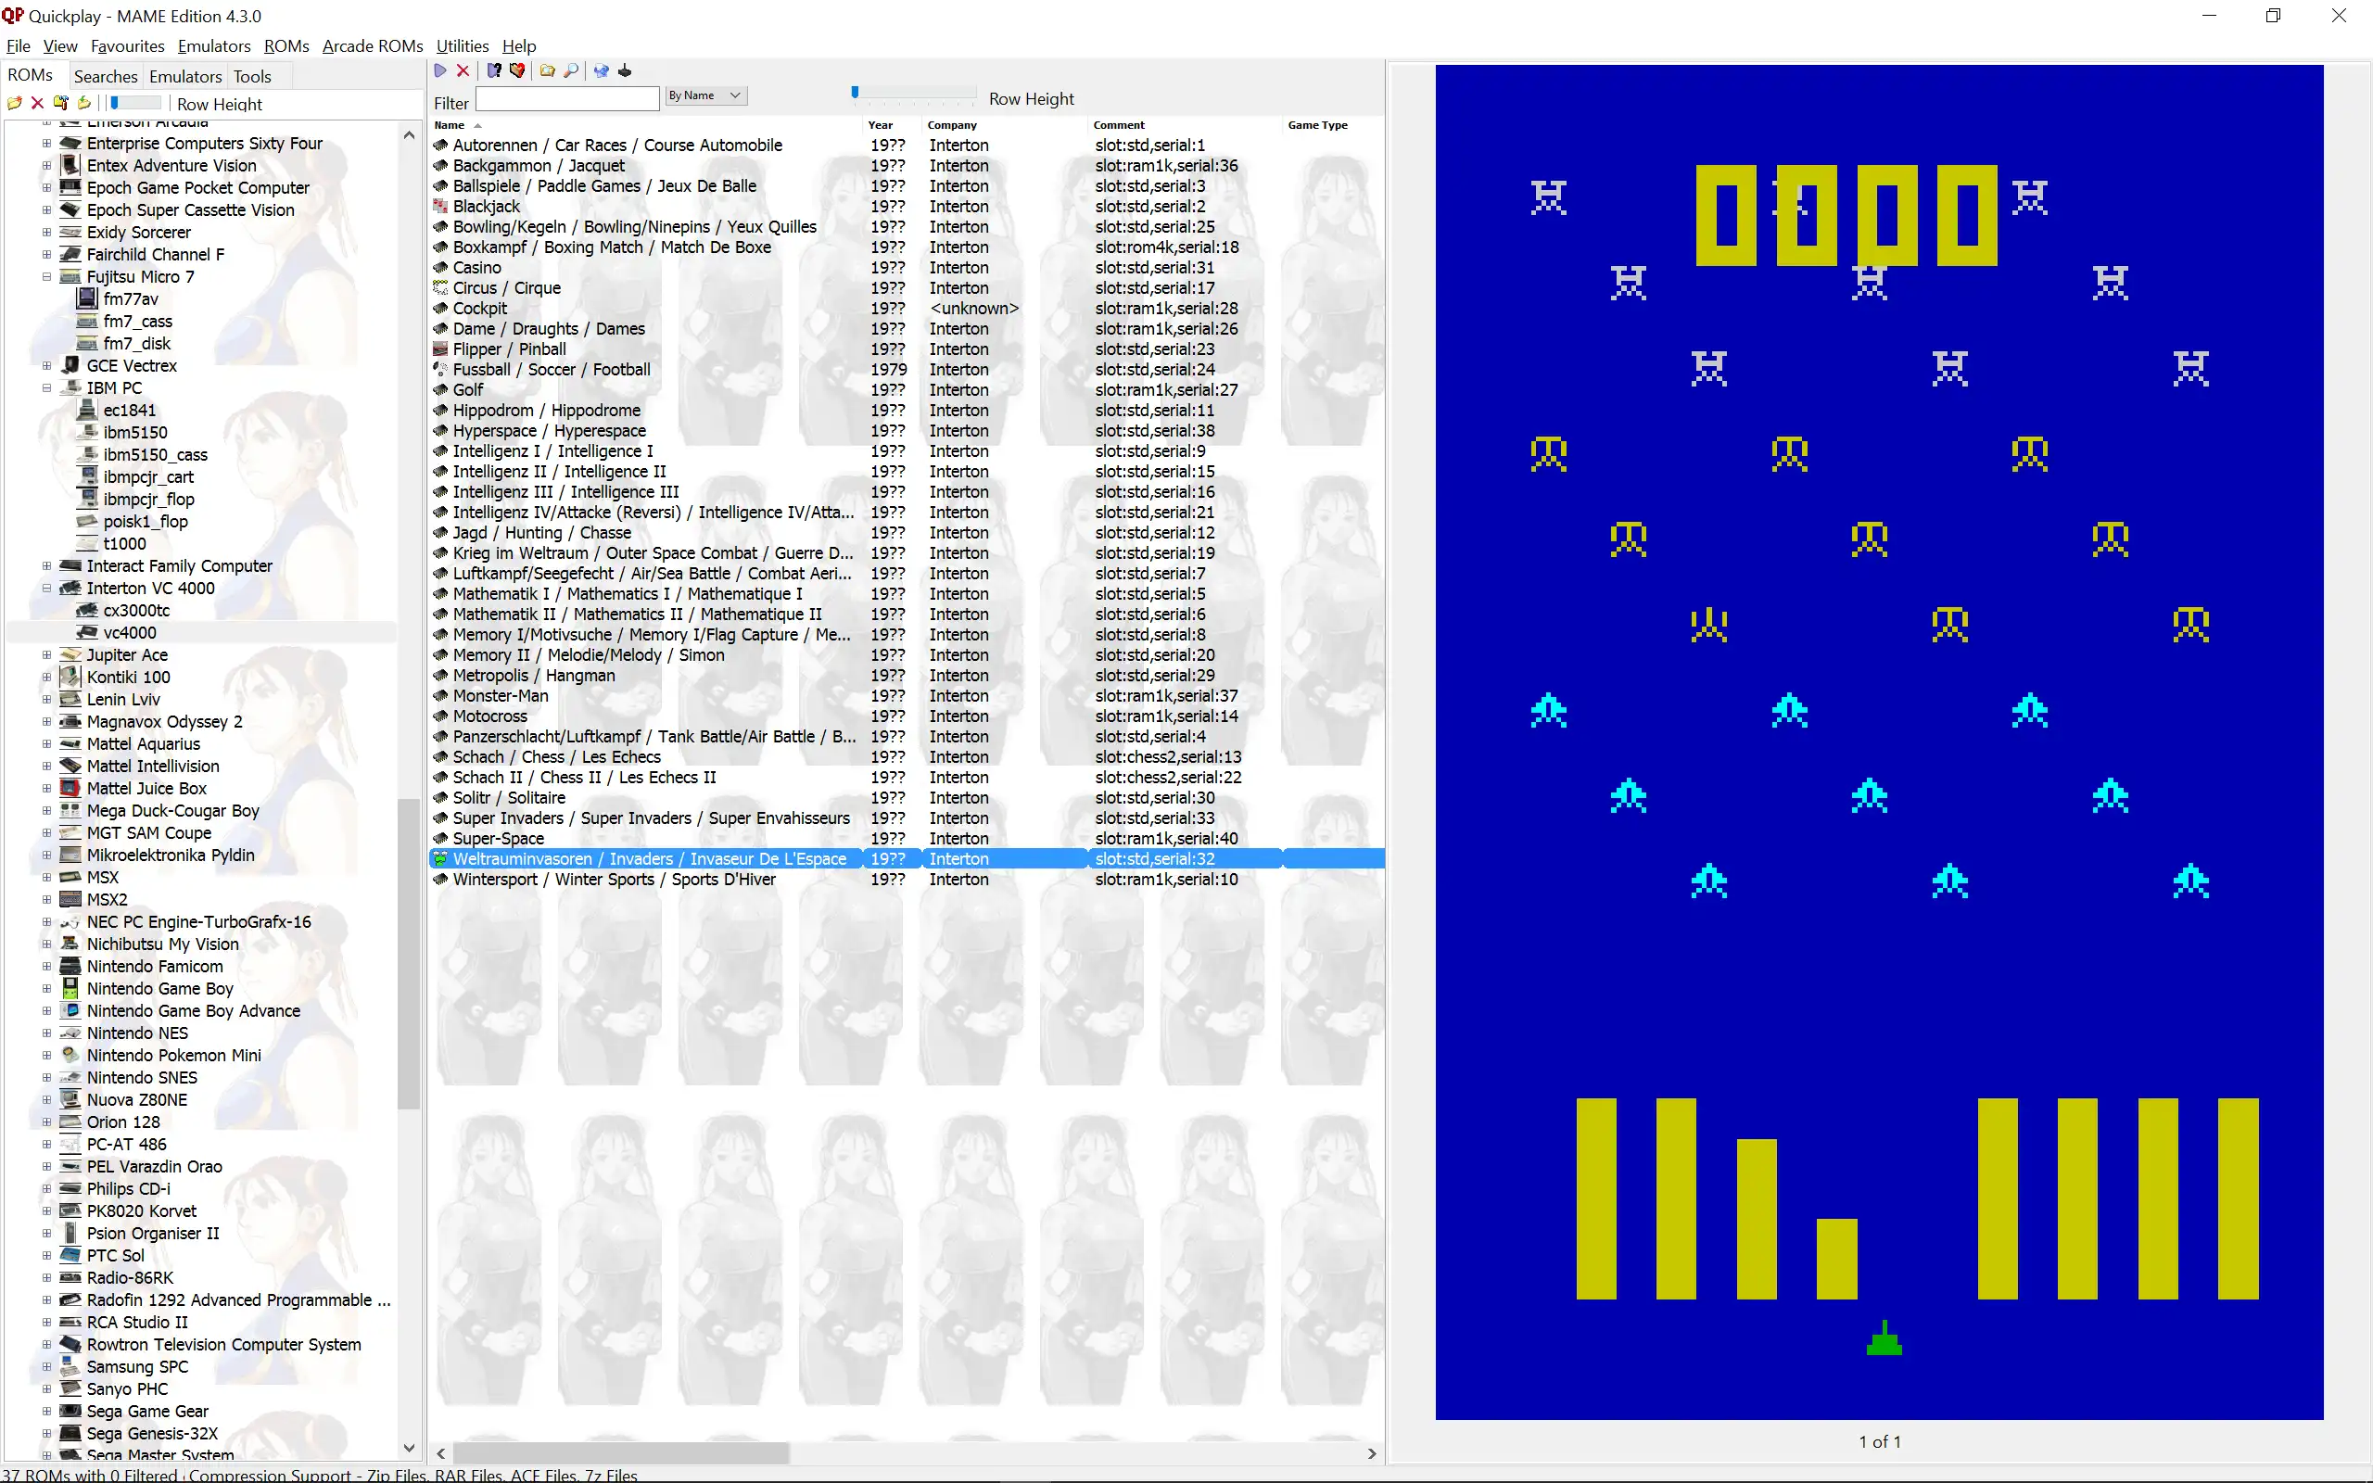This screenshot has width=2373, height=1483.
Task: Open the ROMs menu in menu bar
Action: point(282,44)
